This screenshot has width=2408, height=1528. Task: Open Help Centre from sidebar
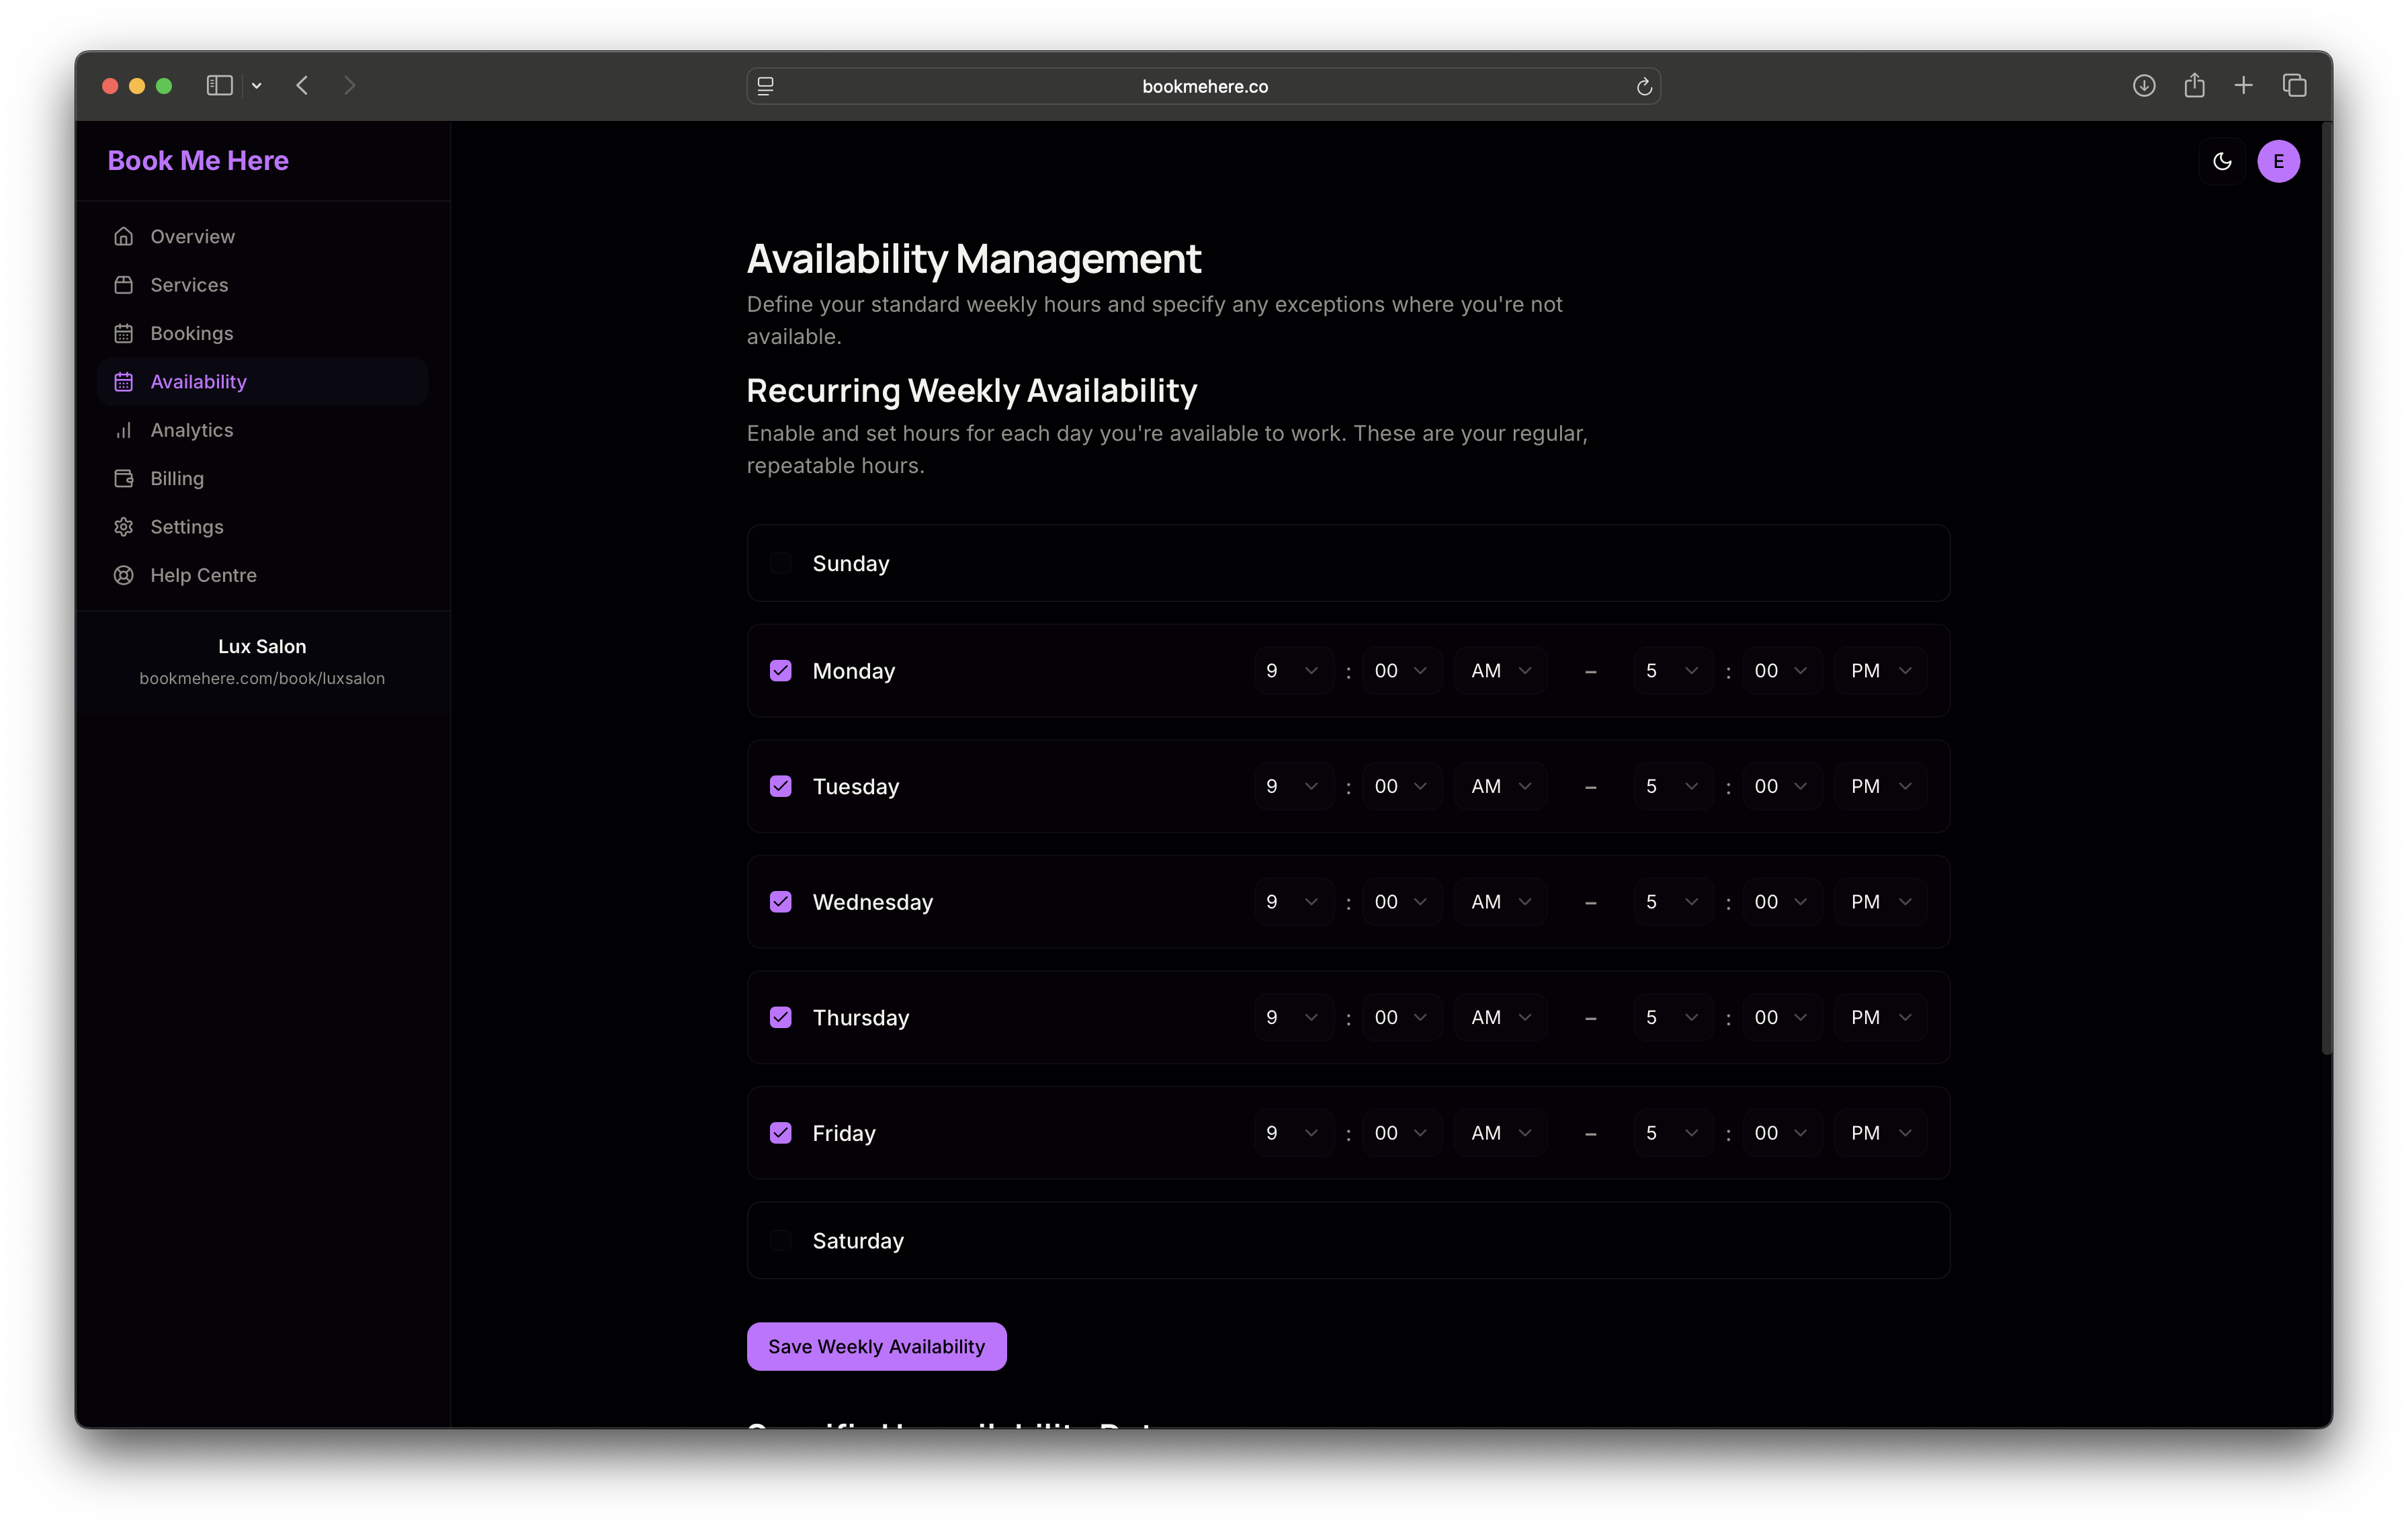pos(263,575)
